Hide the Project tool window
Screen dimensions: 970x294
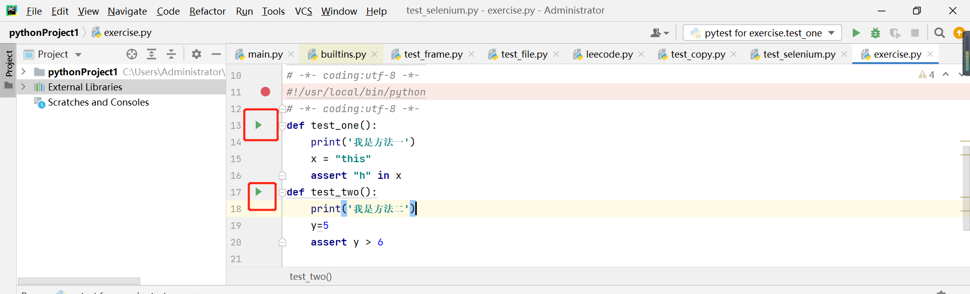(216, 54)
